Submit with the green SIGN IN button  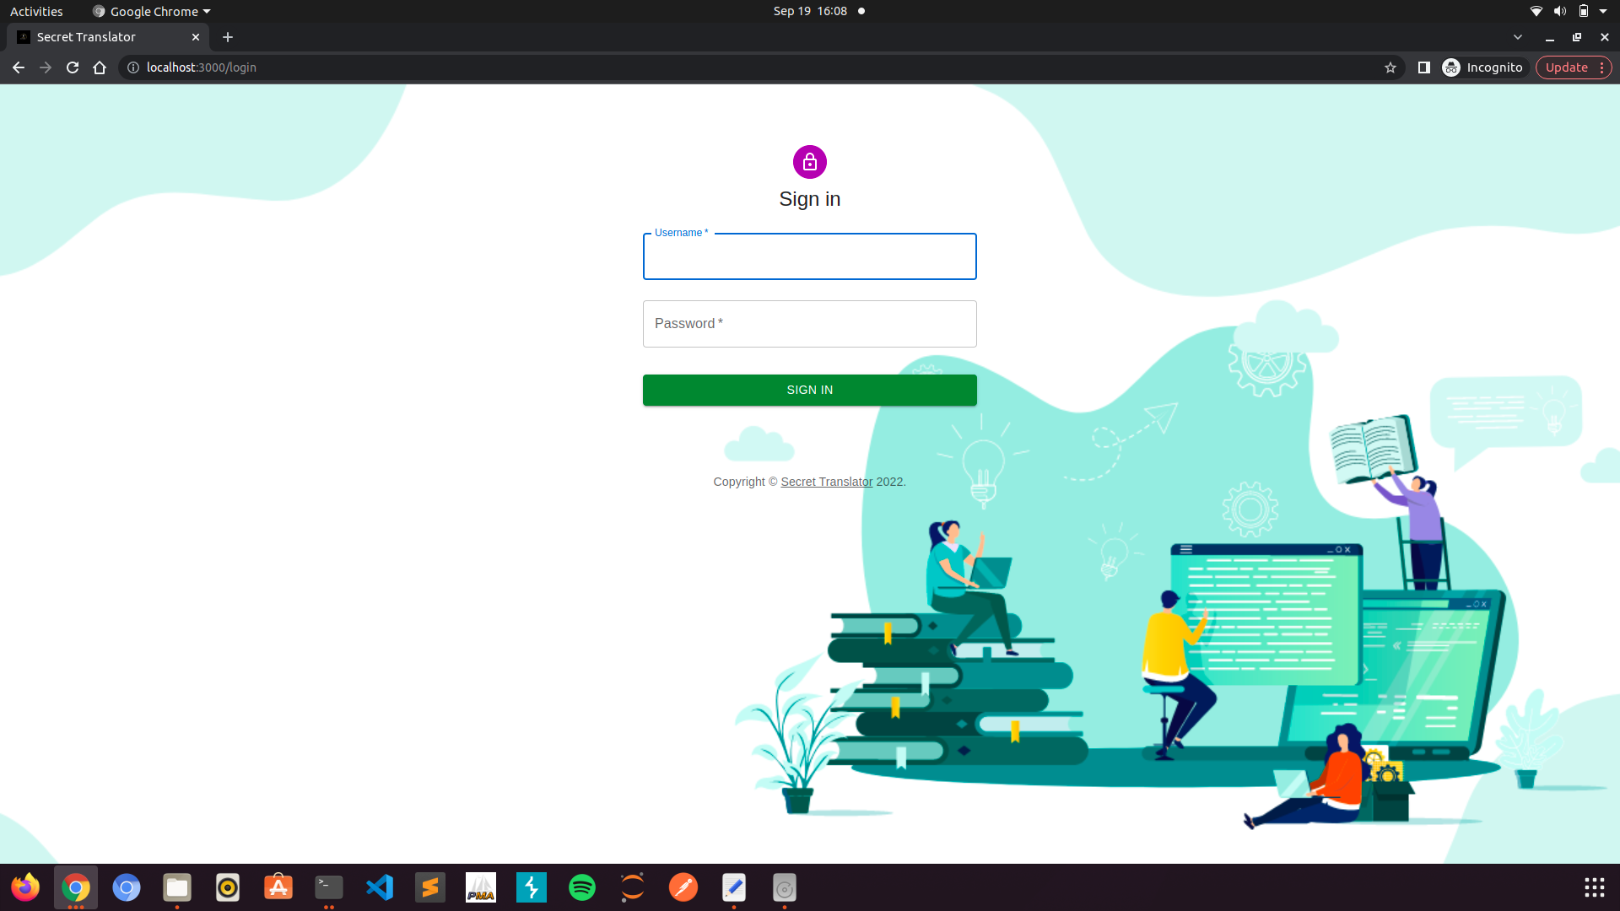click(x=809, y=390)
